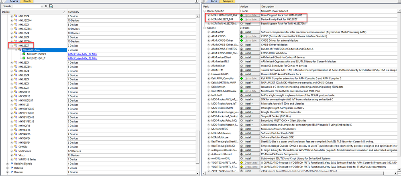Viewport: 401px width, 176px height.
Task: Switch to the Packs tab
Action: tap(214, 1)
